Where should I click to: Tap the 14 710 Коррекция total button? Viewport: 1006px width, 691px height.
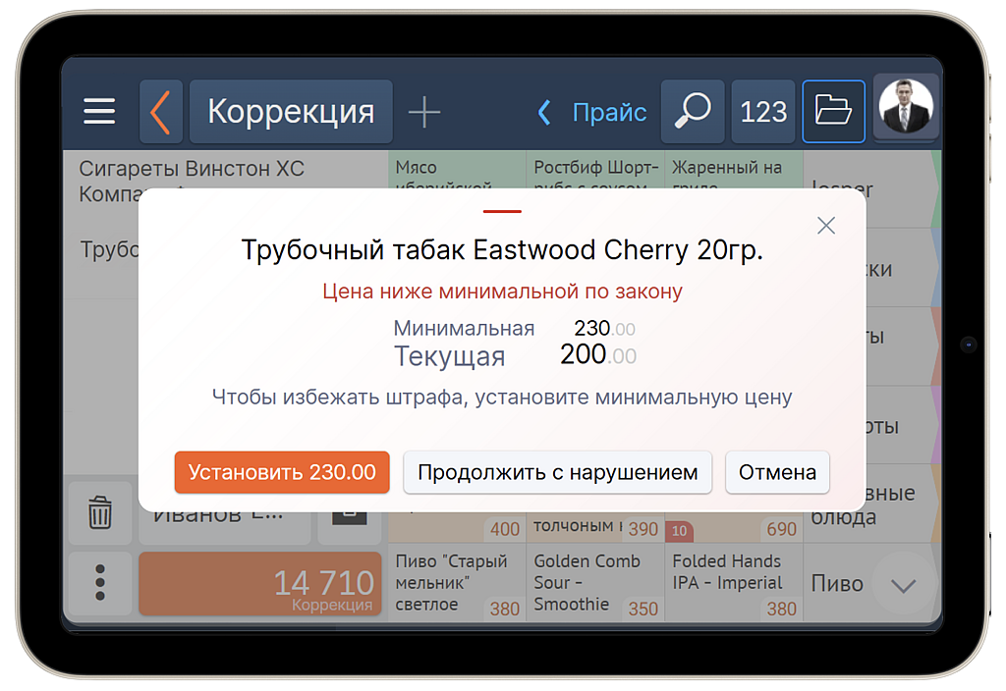[x=259, y=584]
